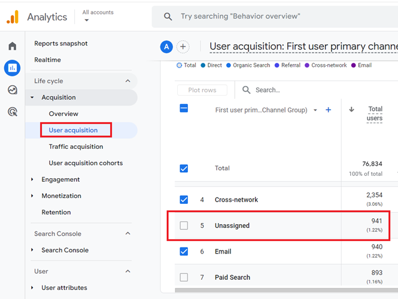Click the Plot rows button
The width and height of the screenshot is (398, 299).
(202, 90)
